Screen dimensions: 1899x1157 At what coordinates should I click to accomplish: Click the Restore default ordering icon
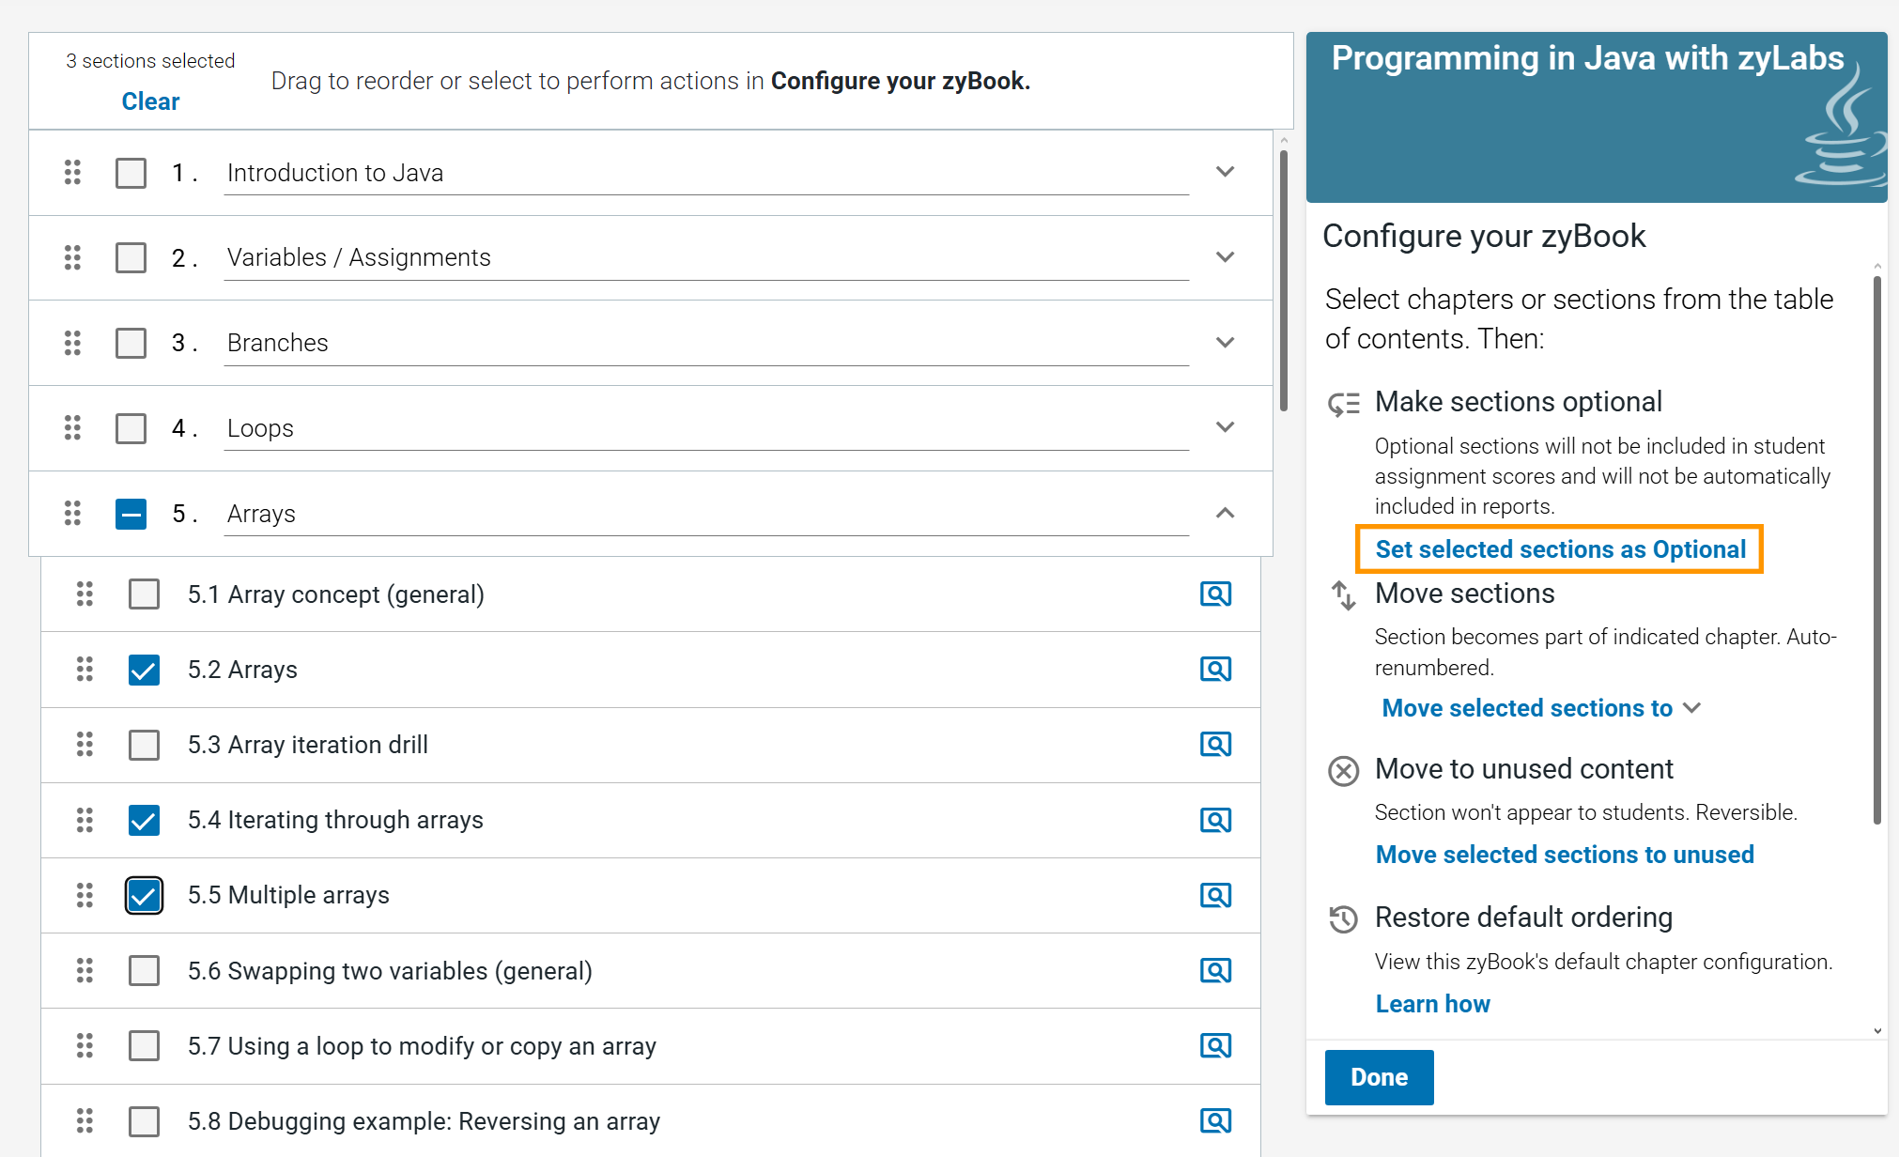[x=1344, y=918]
